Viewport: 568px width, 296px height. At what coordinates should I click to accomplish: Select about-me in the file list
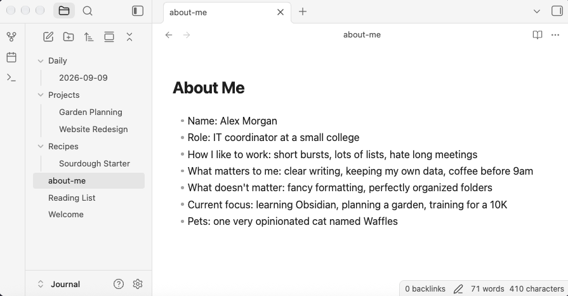point(89,180)
